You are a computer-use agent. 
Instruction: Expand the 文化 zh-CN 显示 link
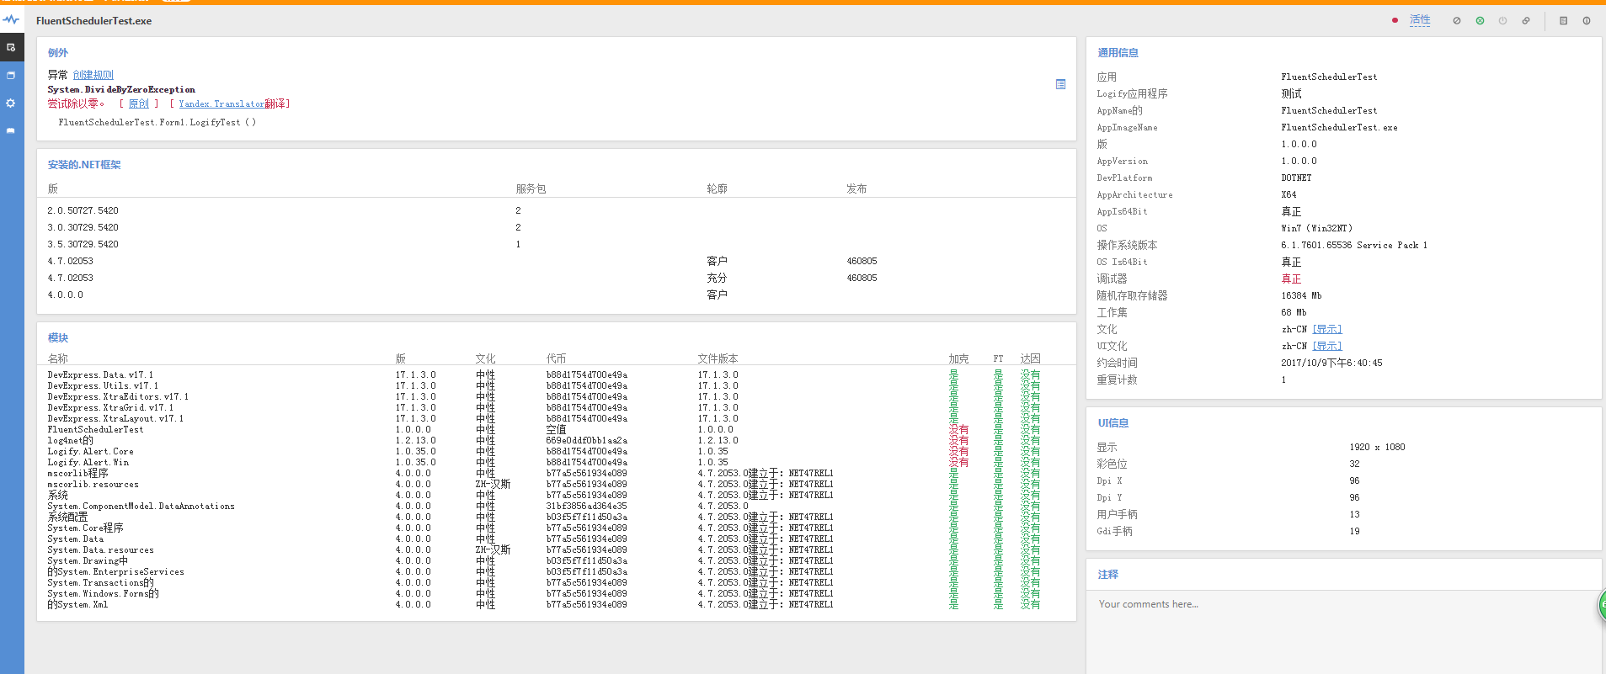coord(1327,329)
